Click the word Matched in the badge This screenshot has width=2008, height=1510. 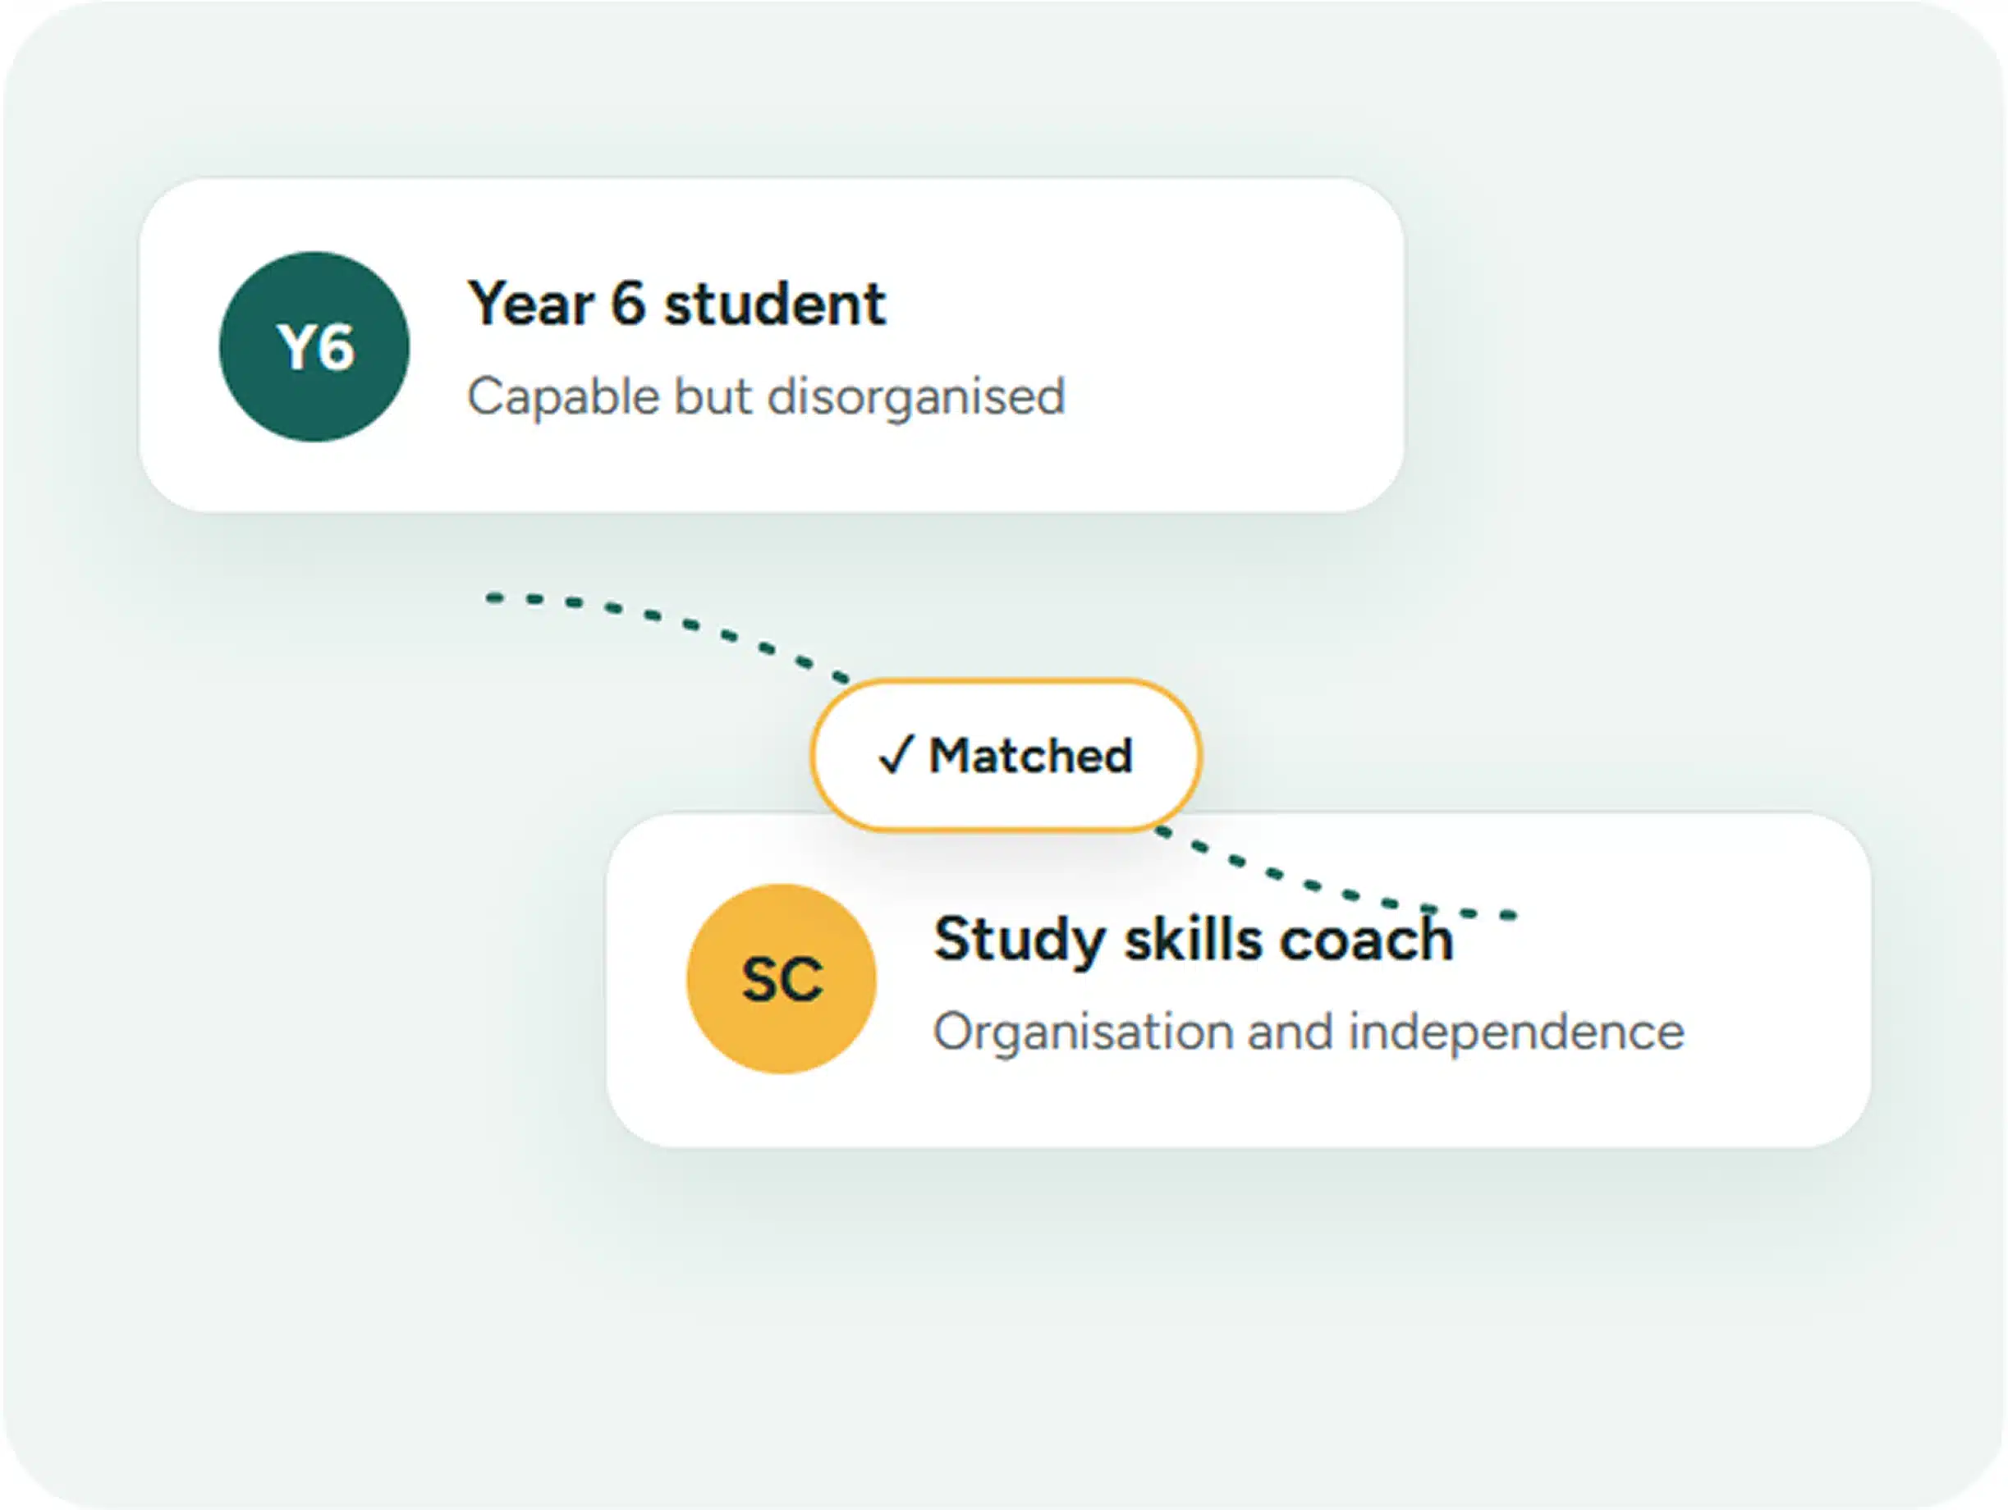pos(1031,756)
